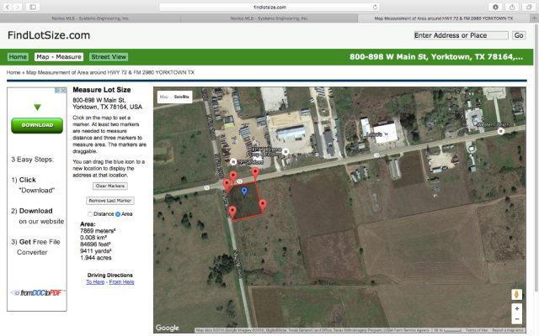Viewport: 539px width, 336px height.
Task: Click bottom-right red marker of the lot
Action: (263, 206)
